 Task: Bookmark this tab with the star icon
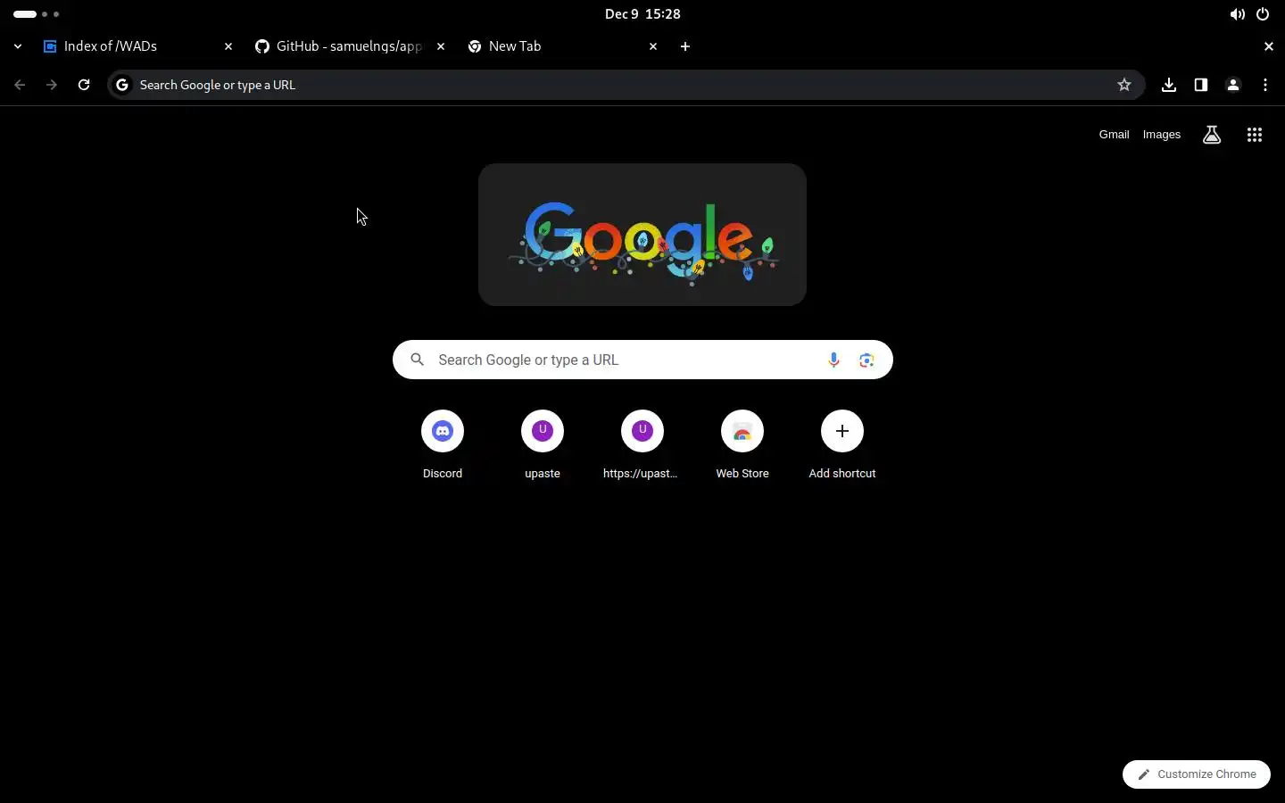click(1124, 85)
